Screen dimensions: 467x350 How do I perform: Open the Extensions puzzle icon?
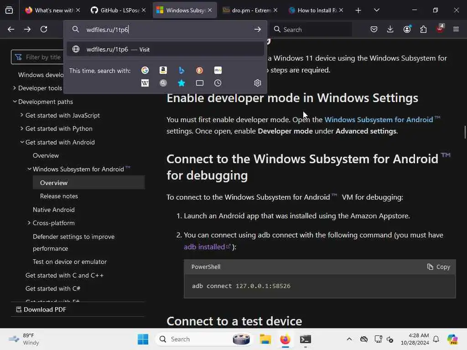pyautogui.click(x=423, y=29)
